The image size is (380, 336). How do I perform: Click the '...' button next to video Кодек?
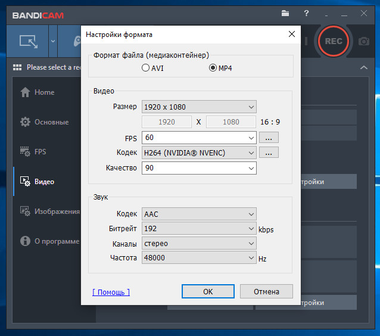pyautogui.click(x=269, y=153)
